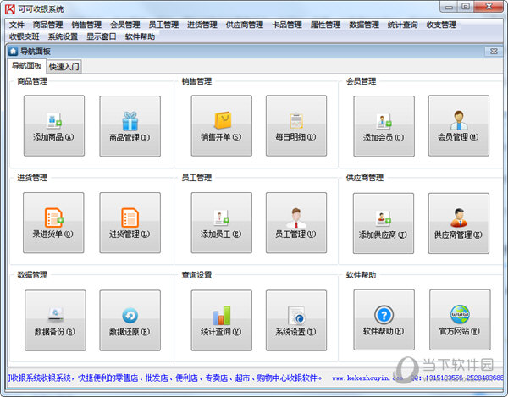Select the 导航面板 tab
Image resolution: width=508 pixels, height=397 pixels.
click(27, 66)
